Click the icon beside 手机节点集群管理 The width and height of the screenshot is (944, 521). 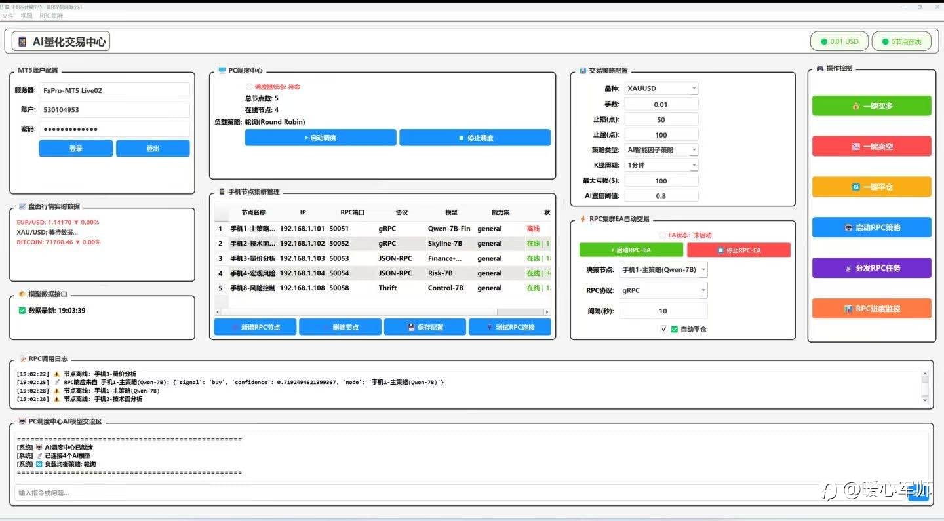tap(222, 191)
